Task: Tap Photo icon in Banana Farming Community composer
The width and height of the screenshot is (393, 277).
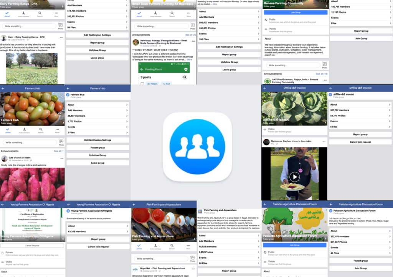Action: tap(325, 65)
